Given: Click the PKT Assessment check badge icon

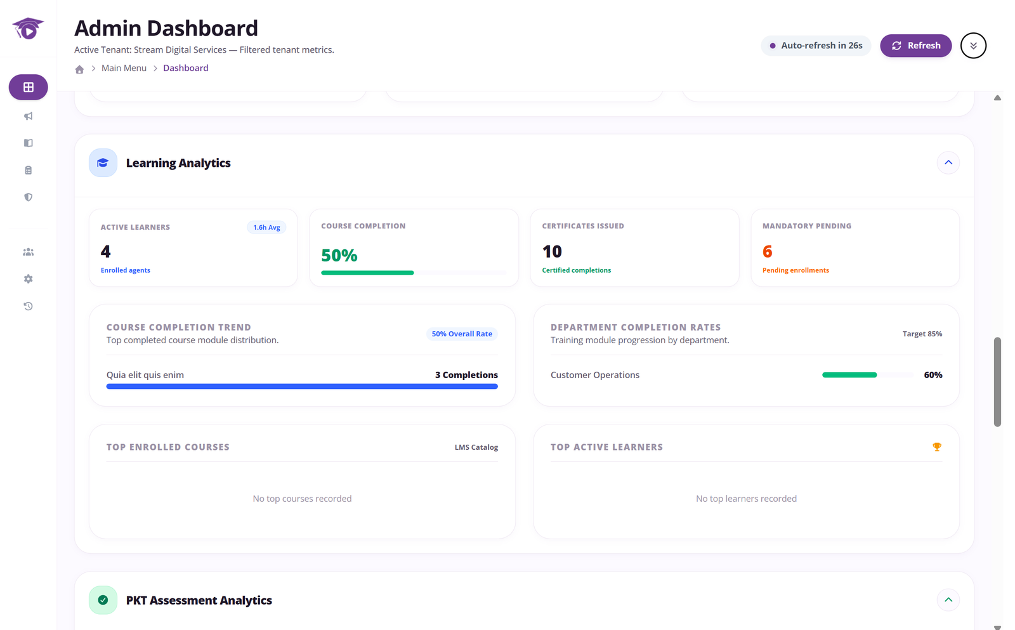Looking at the screenshot, I should 103,600.
